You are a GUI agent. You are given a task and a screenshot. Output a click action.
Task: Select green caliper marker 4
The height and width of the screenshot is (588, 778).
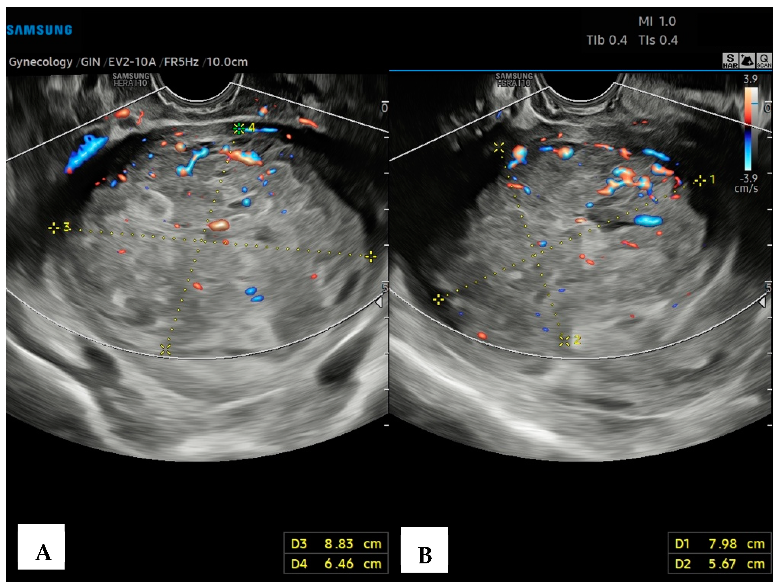pos(239,129)
